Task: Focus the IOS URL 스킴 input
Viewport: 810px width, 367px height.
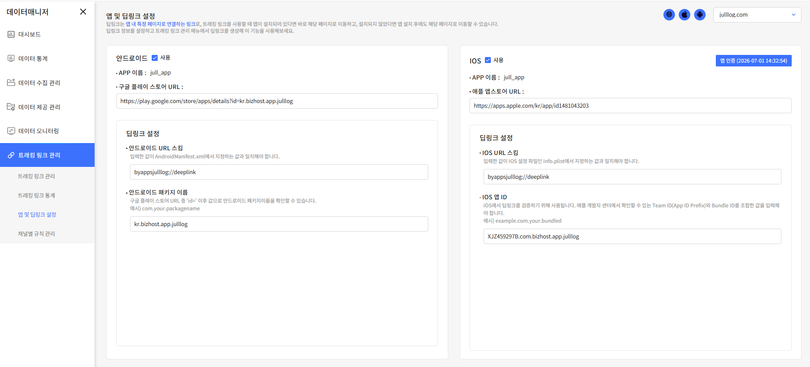Action: [x=632, y=177]
